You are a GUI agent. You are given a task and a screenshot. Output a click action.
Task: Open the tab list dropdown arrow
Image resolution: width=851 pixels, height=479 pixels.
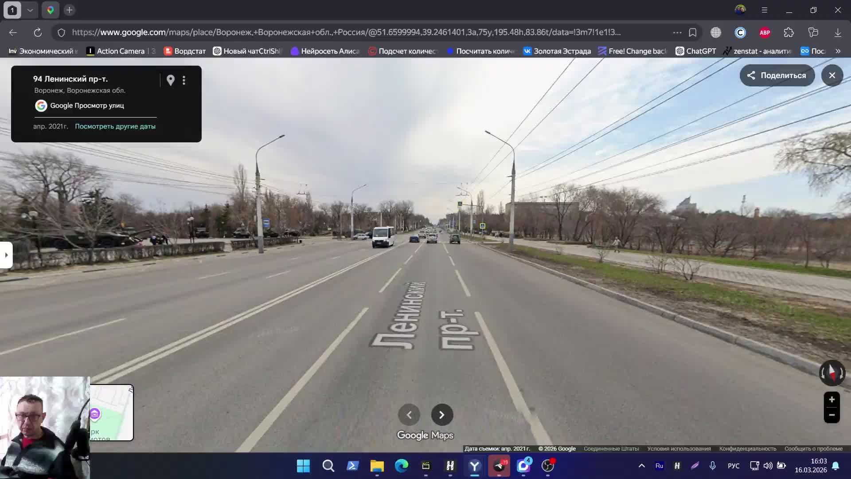[30, 10]
